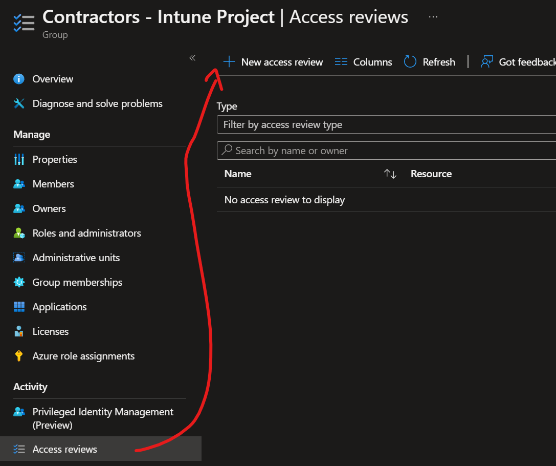Select the Roles and administrators icon

click(19, 233)
